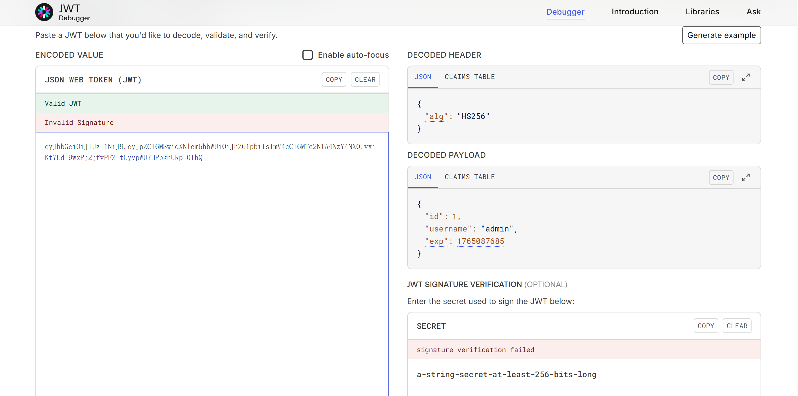798x396 pixels.
Task: Copy the encoded JSON Web Token
Action: pyautogui.click(x=334, y=80)
